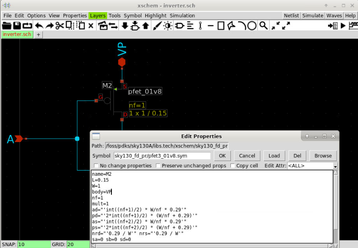The width and height of the screenshot is (358, 248).
Task: Click the Insert symbol gate icon
Action: click(x=179, y=26)
